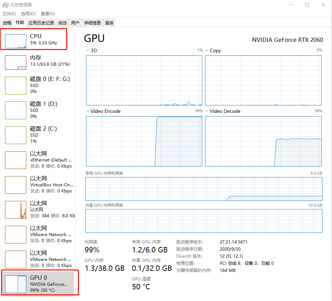The width and height of the screenshot is (332, 301).
Task: Select the CPU mini graph thumbnail
Action: coord(16,41)
